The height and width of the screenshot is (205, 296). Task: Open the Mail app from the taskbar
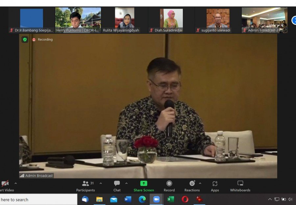(114, 199)
